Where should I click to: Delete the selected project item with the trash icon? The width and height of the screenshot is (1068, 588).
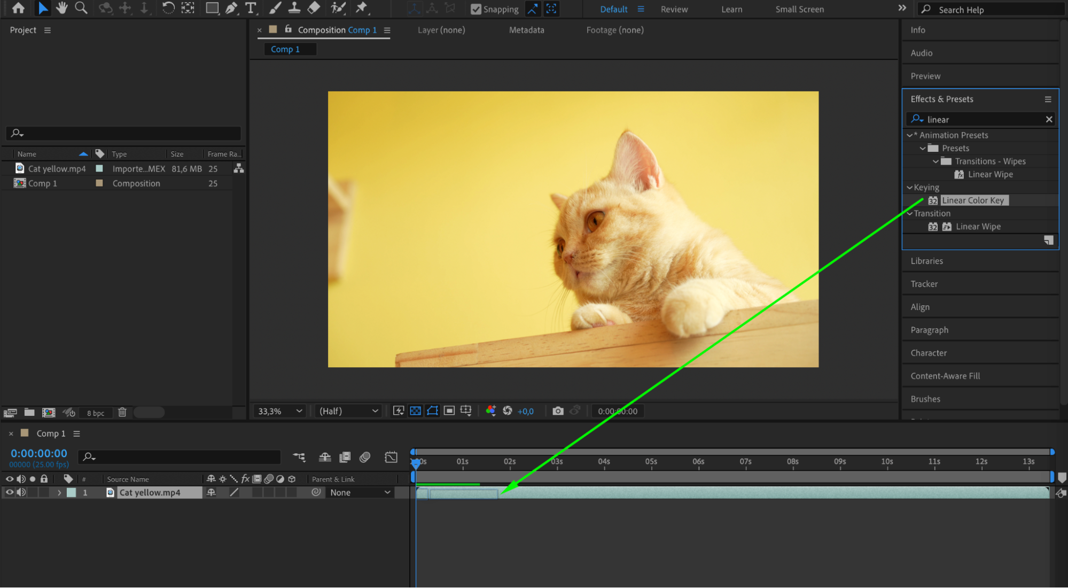pos(122,412)
